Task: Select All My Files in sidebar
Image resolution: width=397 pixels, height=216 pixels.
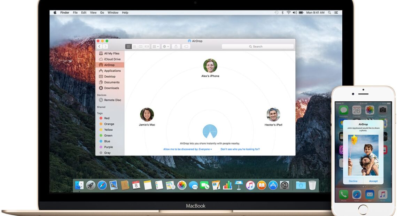Action: tap(110, 53)
